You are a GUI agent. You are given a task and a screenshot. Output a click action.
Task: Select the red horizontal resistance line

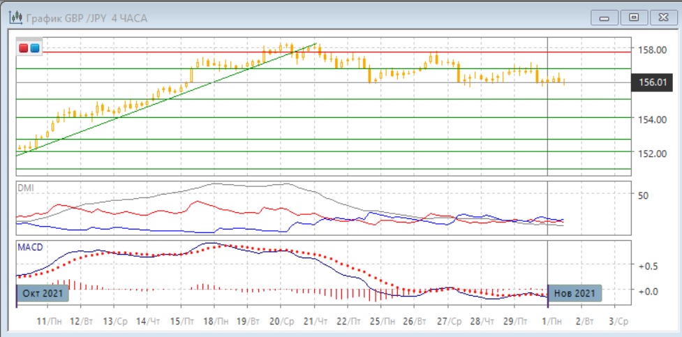click(419, 52)
